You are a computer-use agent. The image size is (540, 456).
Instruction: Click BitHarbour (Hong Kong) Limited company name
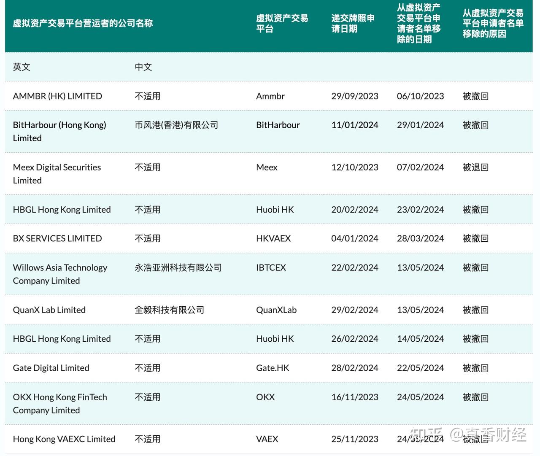click(x=59, y=132)
